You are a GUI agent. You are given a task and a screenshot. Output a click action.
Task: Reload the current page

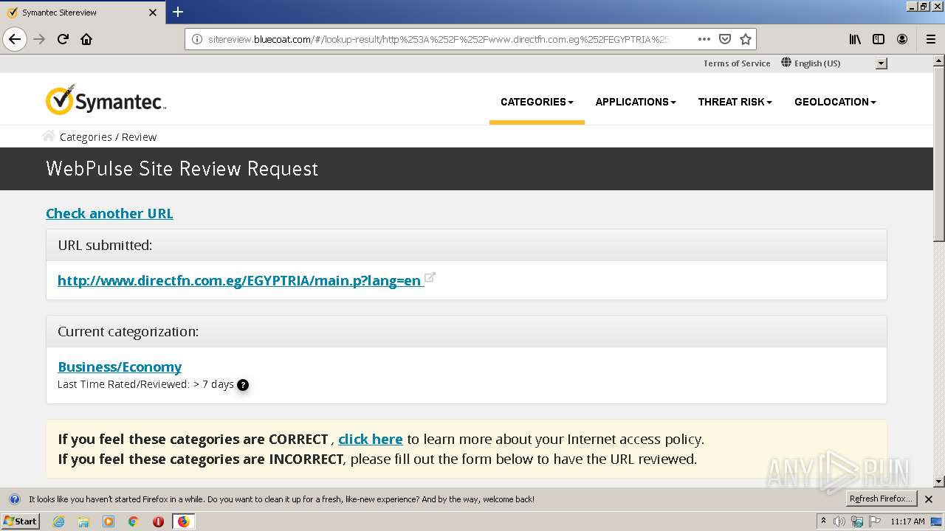pyautogui.click(x=63, y=39)
